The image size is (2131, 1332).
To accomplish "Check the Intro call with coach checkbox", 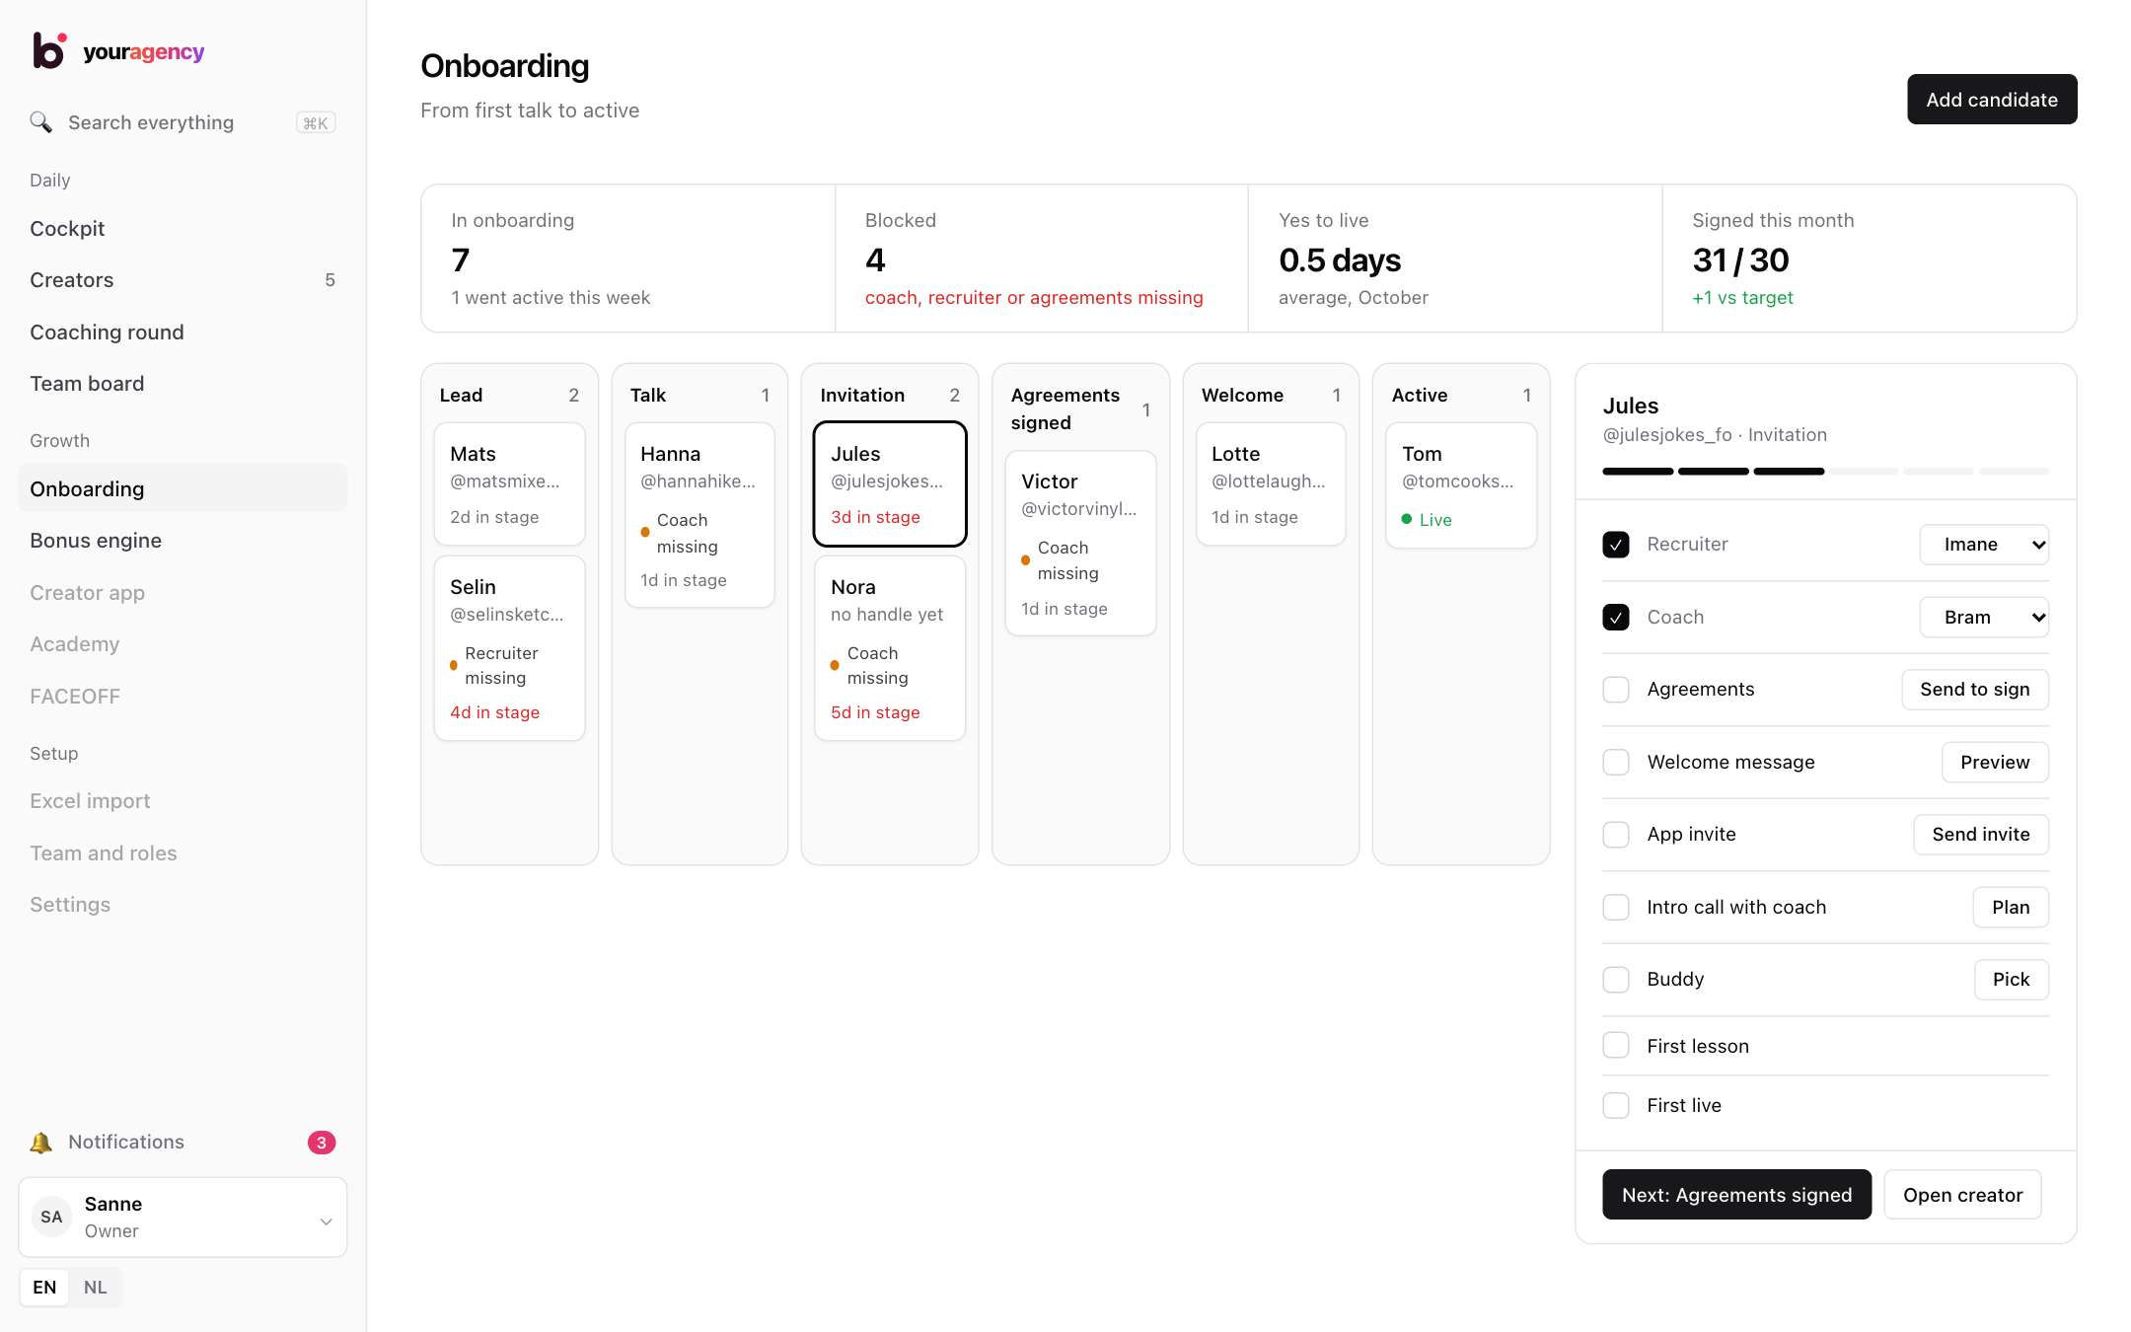I will click(x=1616, y=908).
